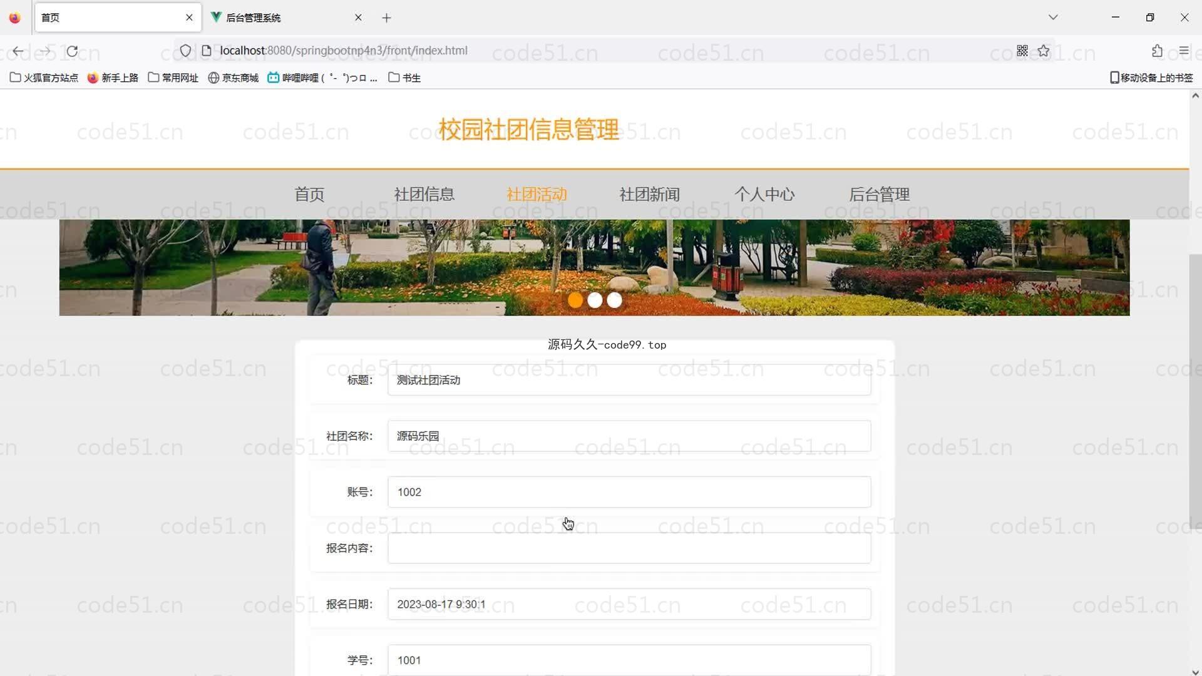The width and height of the screenshot is (1202, 676).
Task: Open the 社团活动 menu item
Action: [537, 195]
